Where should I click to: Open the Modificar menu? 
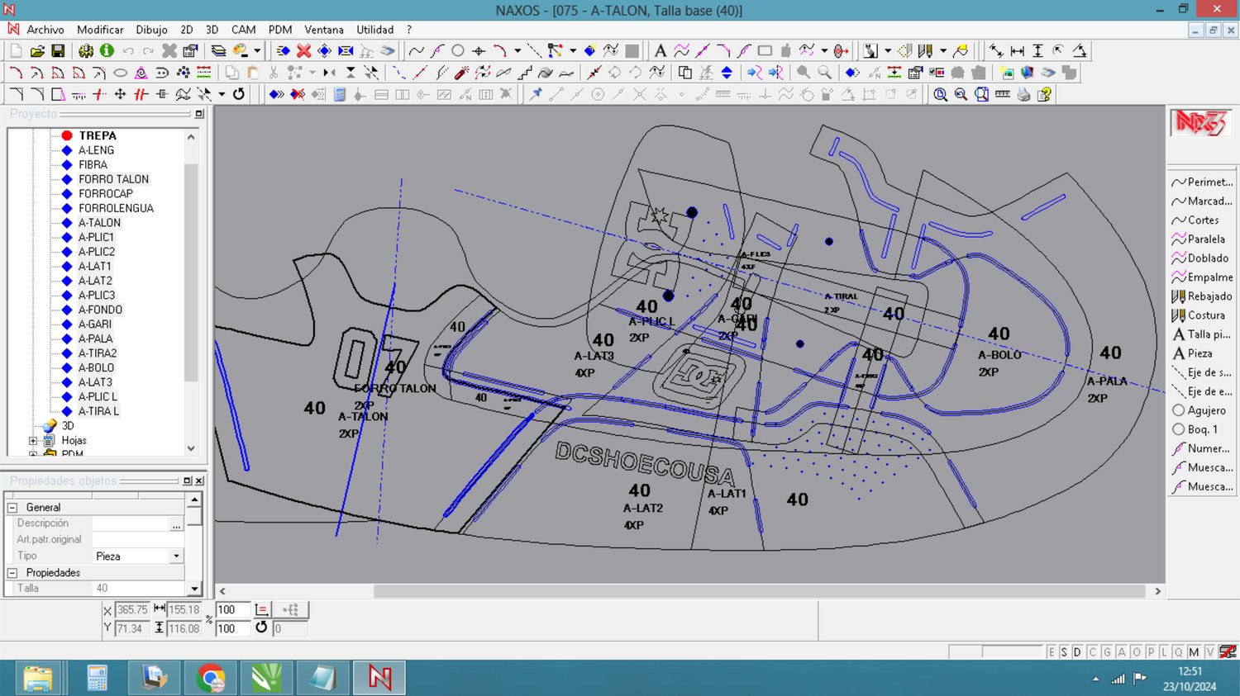pos(100,30)
